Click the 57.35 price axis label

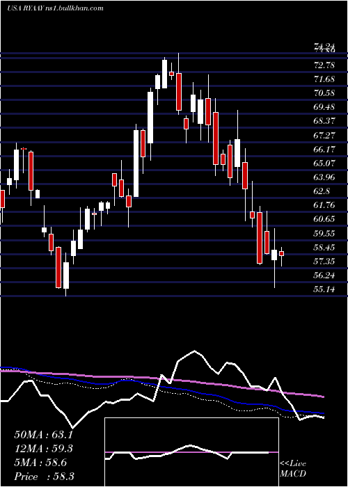tap(325, 261)
